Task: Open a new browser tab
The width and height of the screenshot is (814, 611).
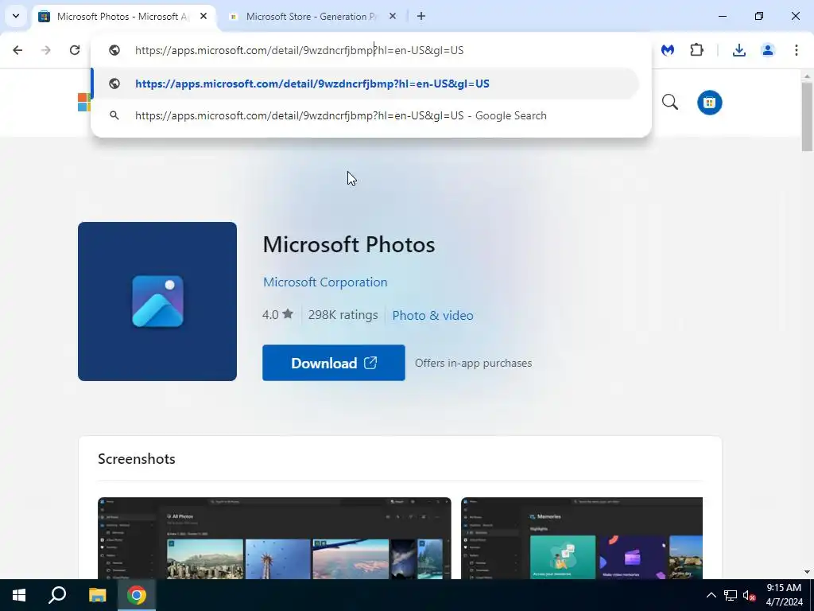Action: [421, 16]
